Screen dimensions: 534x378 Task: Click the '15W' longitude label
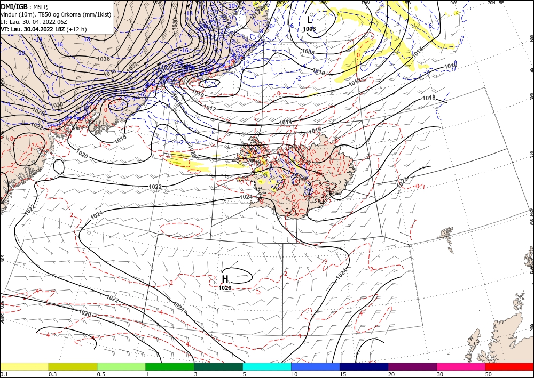323,3
